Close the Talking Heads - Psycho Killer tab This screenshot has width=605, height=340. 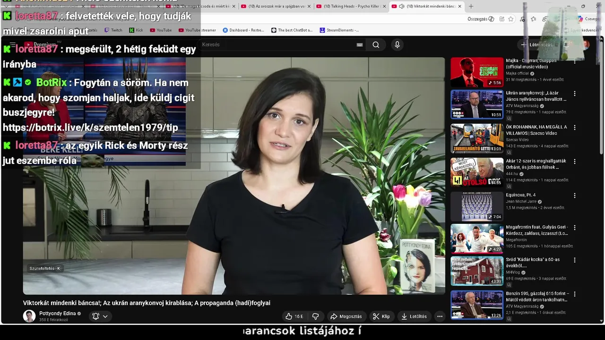pyautogui.click(x=384, y=6)
